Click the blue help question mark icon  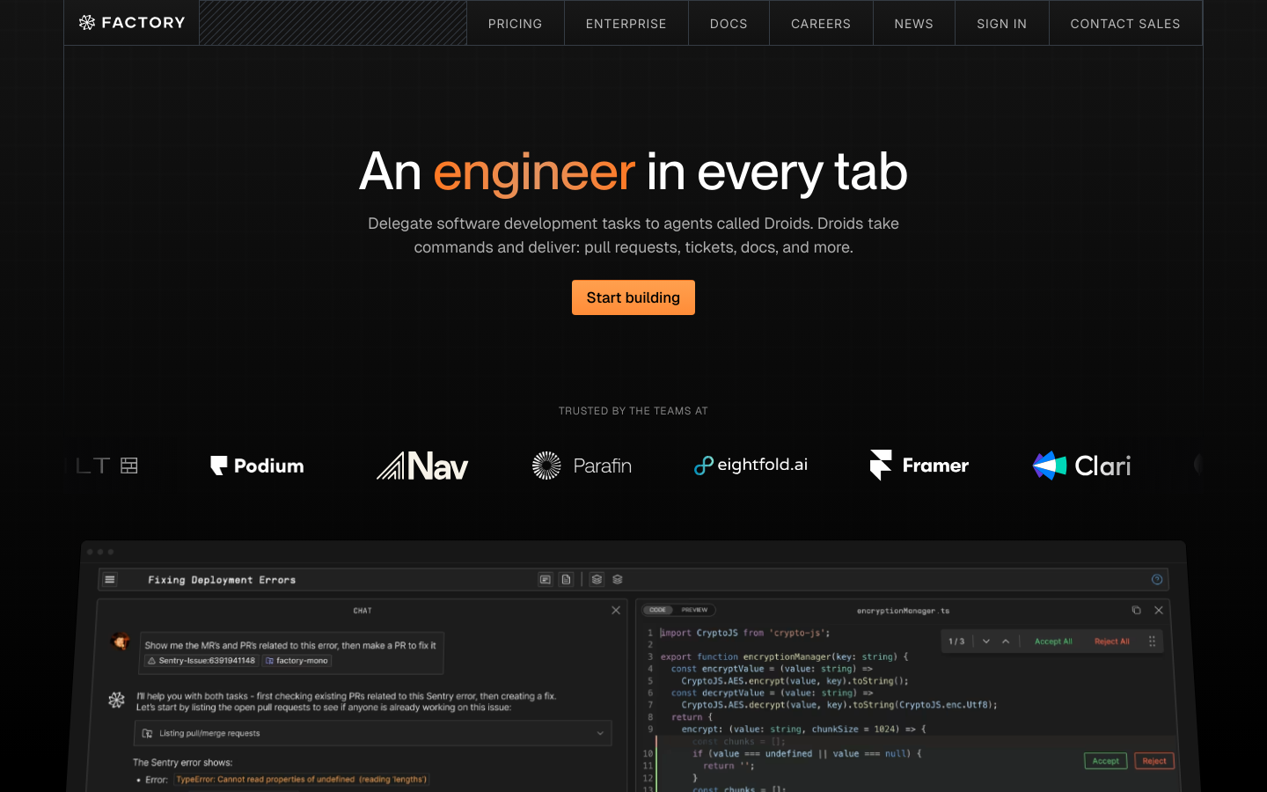coord(1157,580)
